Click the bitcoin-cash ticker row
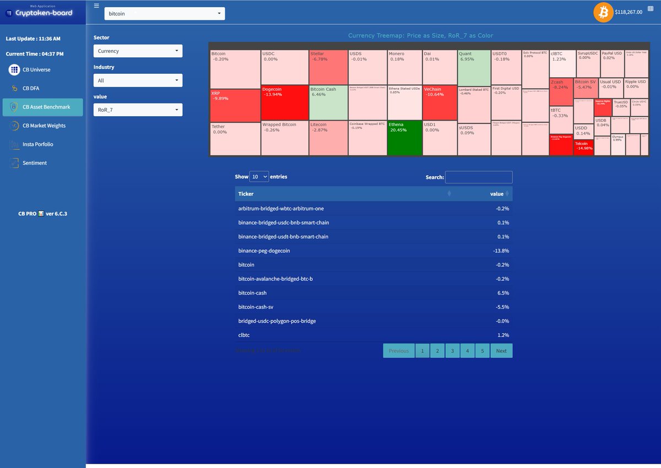 tap(373, 293)
